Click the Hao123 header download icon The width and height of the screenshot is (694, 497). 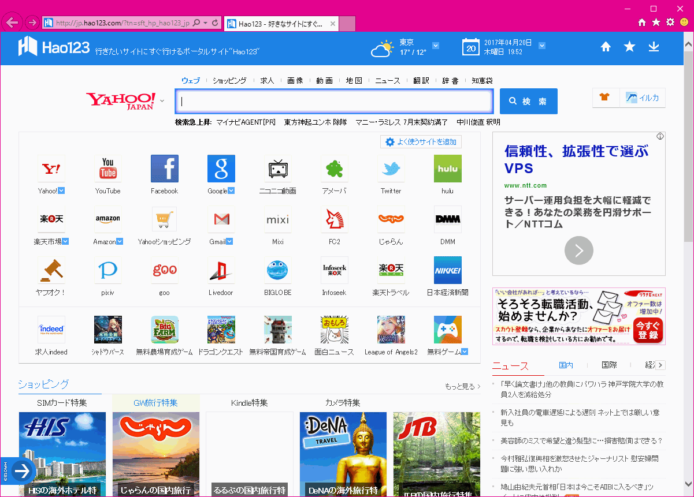click(x=654, y=47)
